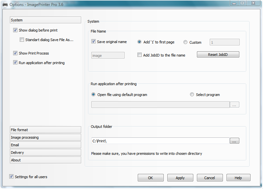
Task: Minimize the Options window
Action: click(x=234, y=3)
